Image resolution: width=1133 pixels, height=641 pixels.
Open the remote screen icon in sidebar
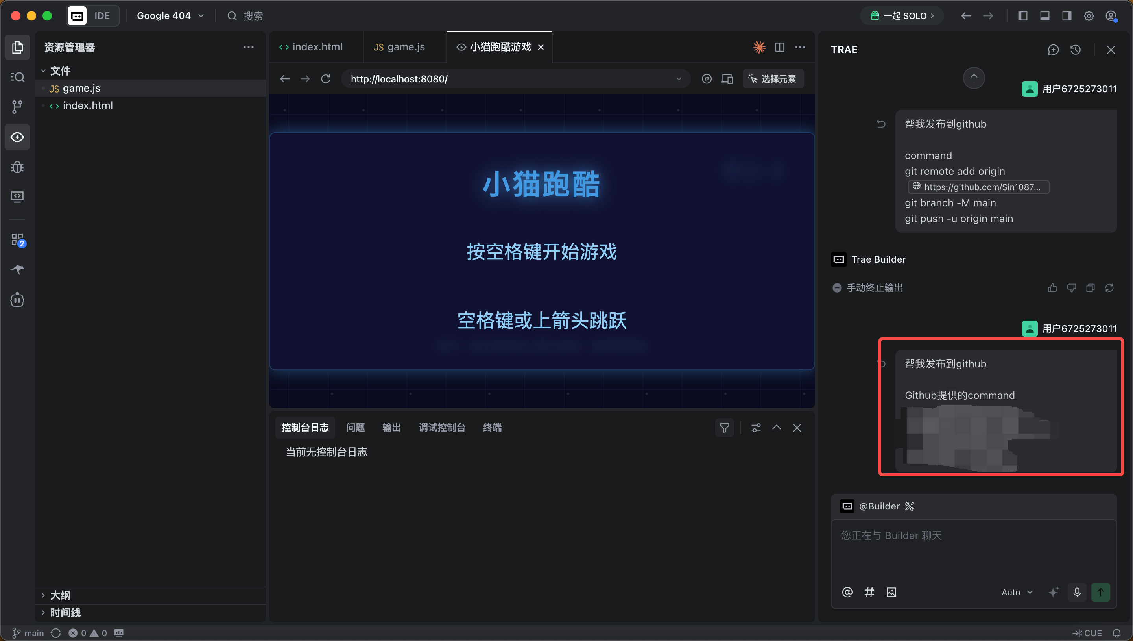click(x=17, y=196)
